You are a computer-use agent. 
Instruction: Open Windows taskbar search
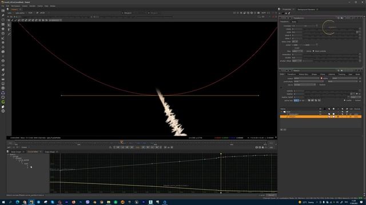pyautogui.click(x=10, y=202)
